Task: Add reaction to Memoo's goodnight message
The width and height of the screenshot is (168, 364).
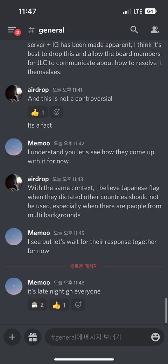Action: (x=78, y=305)
